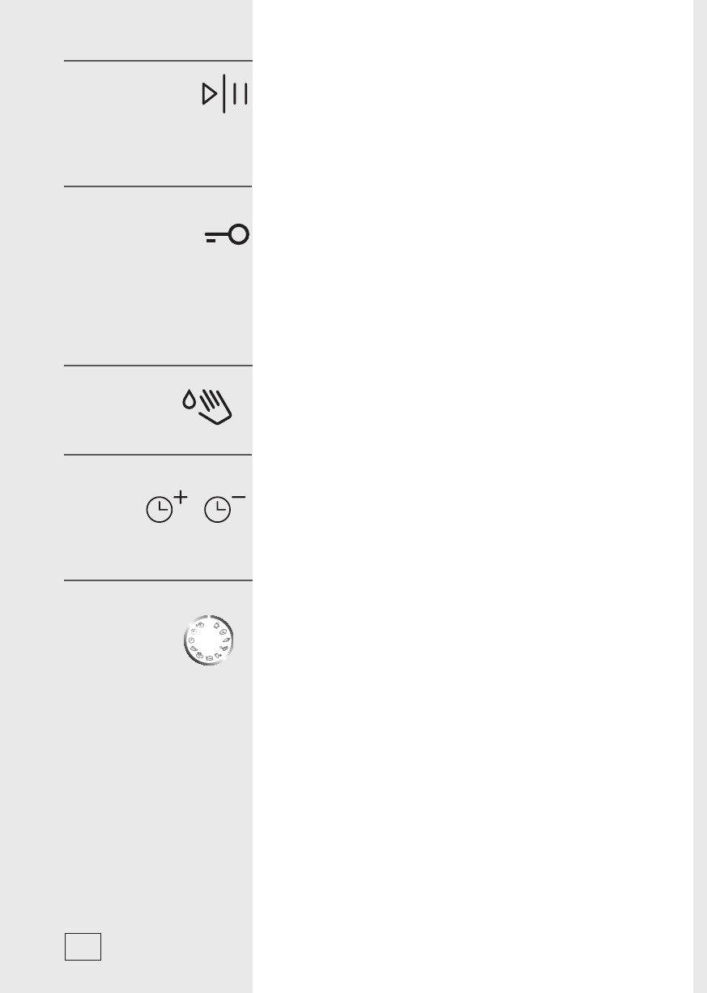Image resolution: width=707 pixels, height=993 pixels.
Task: Click the clock plus time icon
Action: pos(167,506)
